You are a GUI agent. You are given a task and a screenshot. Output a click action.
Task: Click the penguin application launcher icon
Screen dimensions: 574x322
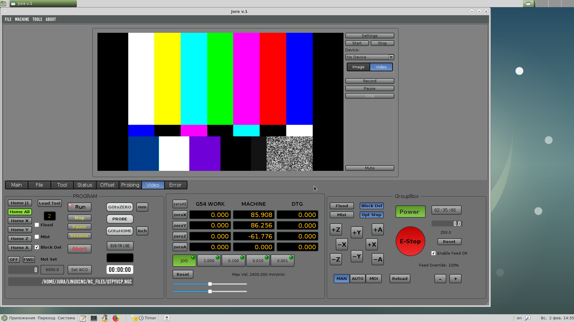105,318
